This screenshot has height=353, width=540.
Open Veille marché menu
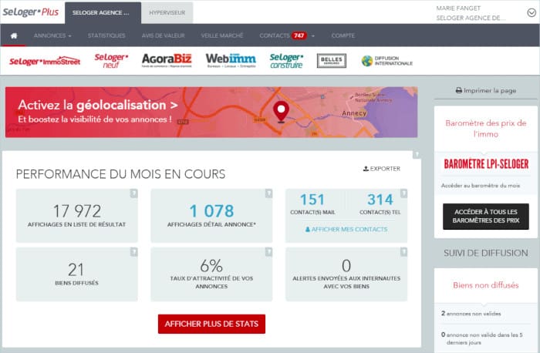pyautogui.click(x=222, y=35)
